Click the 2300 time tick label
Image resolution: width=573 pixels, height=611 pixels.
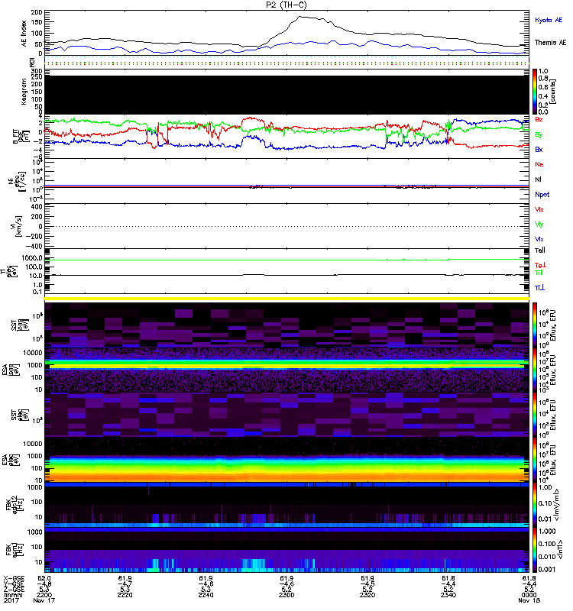(286, 595)
